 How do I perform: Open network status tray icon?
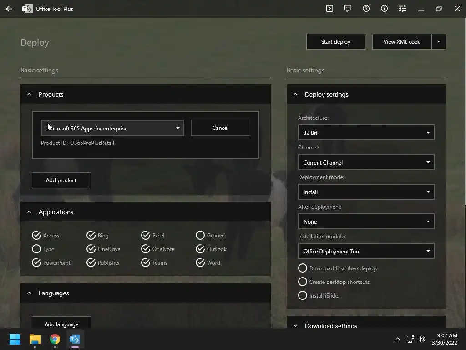pyautogui.click(x=410, y=339)
